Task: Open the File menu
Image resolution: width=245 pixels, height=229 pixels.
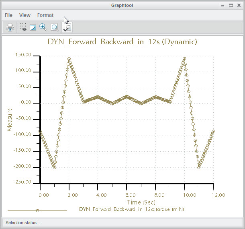Action: (8, 15)
